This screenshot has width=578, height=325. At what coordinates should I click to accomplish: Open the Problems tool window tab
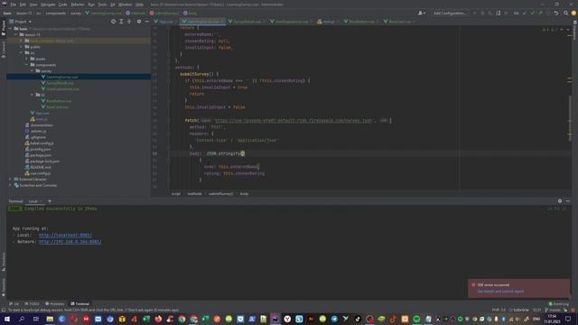click(x=54, y=304)
